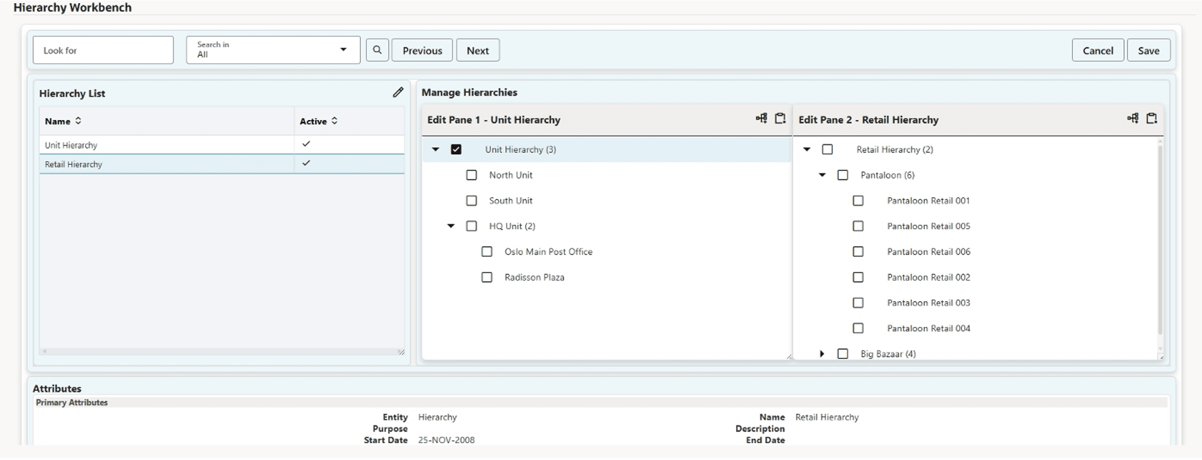Click the clipboard icon in Edit Pane 2

(1151, 118)
